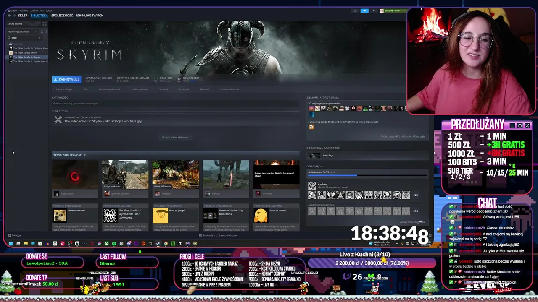This screenshot has width=538, height=302.
Task: Open the 'Wyniki wyszukiwania' collection dropdown
Action: pos(23,31)
